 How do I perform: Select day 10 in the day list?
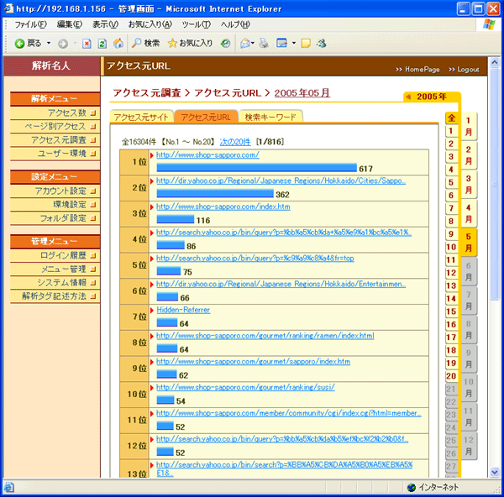click(x=451, y=247)
